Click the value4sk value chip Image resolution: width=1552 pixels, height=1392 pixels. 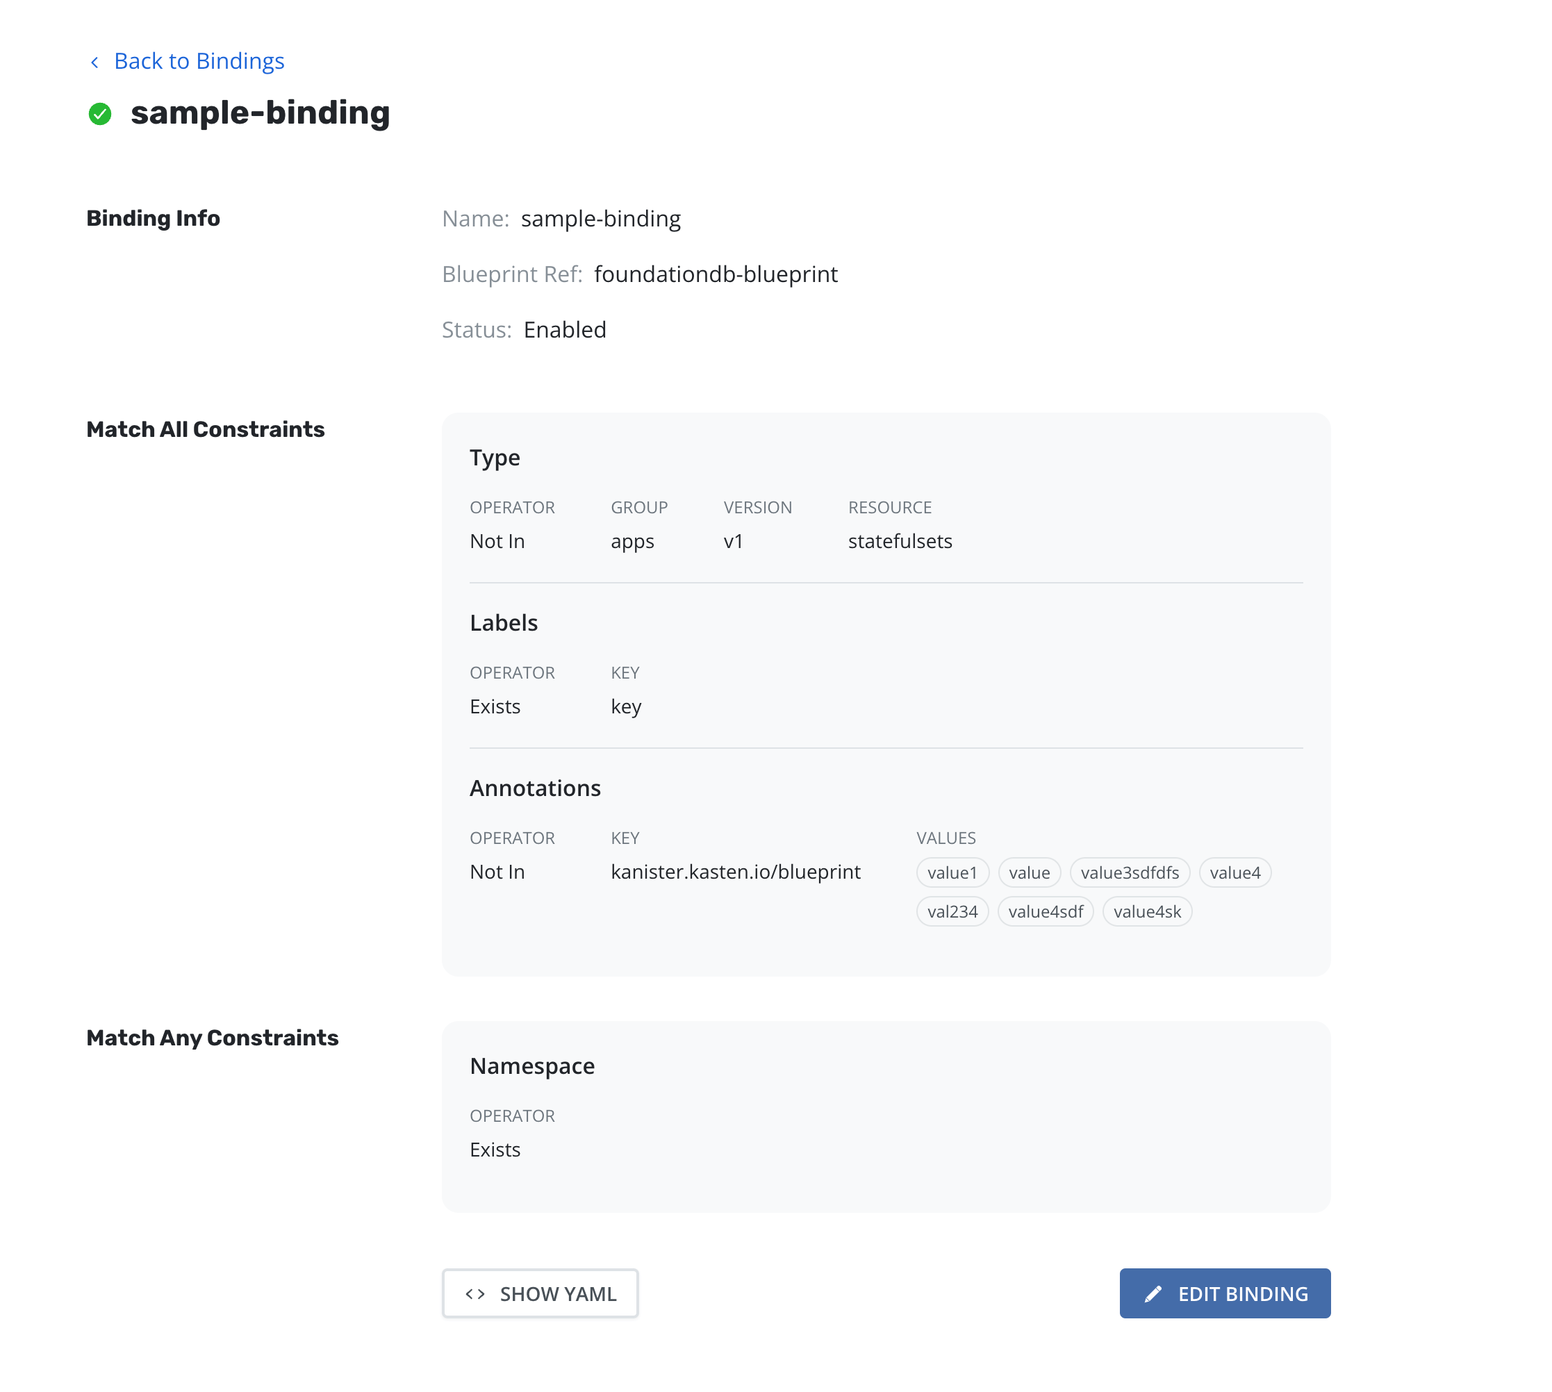pyautogui.click(x=1146, y=912)
